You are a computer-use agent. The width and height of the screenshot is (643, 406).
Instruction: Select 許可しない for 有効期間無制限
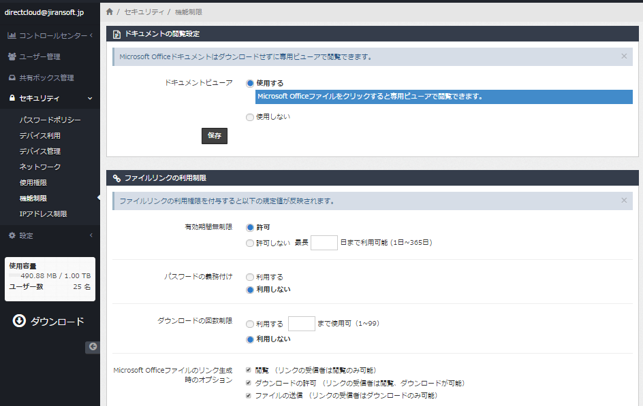(250, 243)
